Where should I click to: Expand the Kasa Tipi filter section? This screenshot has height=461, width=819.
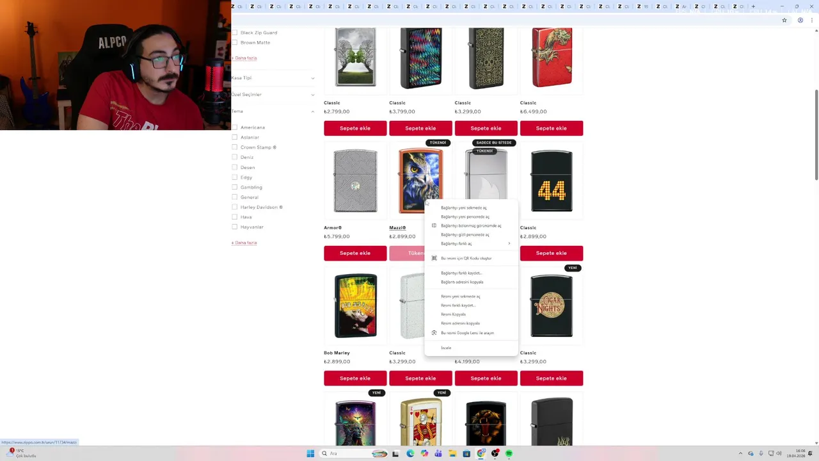coord(273,77)
